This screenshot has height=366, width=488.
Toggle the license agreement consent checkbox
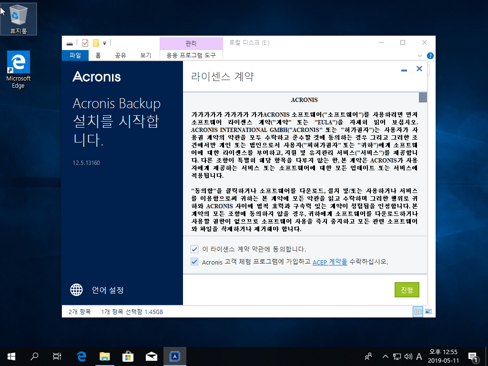coord(194,249)
